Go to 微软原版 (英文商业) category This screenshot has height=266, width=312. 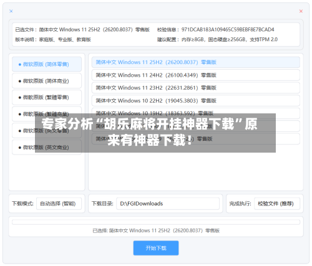point(47,147)
